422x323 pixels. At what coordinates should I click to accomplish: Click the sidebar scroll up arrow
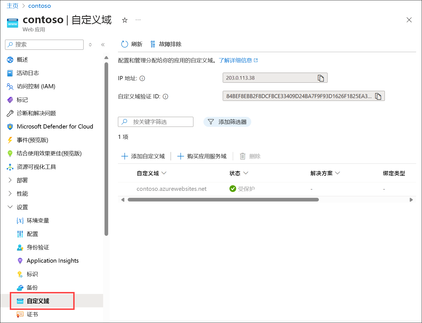(106, 58)
